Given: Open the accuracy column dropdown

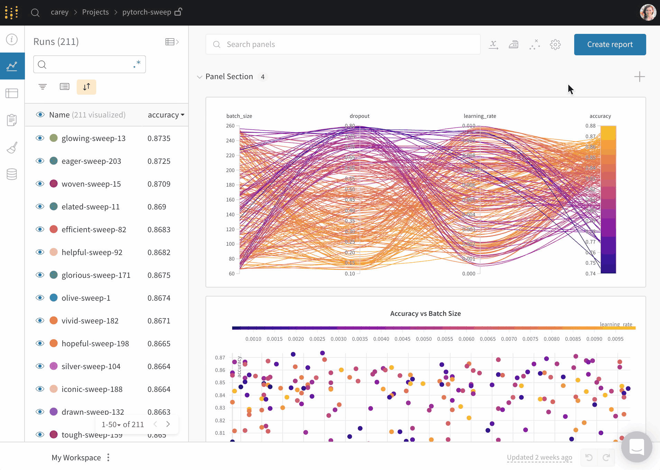Looking at the screenshot, I should [x=166, y=115].
